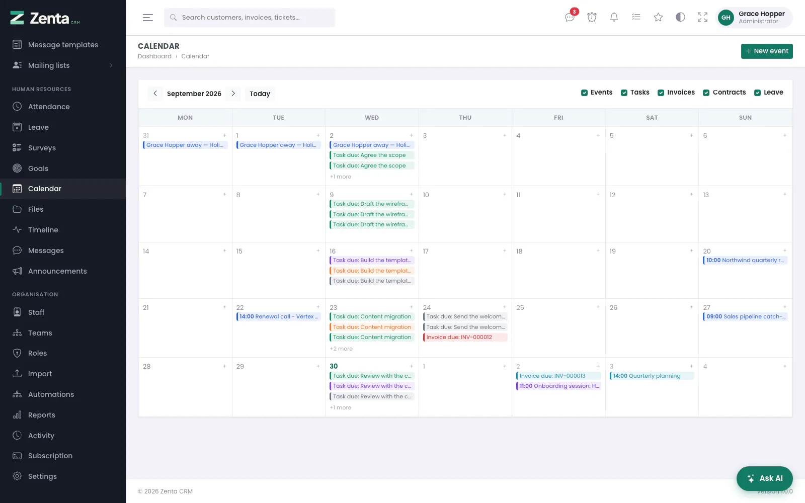Click the search customers input field
Screen dimensions: 805x503
coord(250,18)
